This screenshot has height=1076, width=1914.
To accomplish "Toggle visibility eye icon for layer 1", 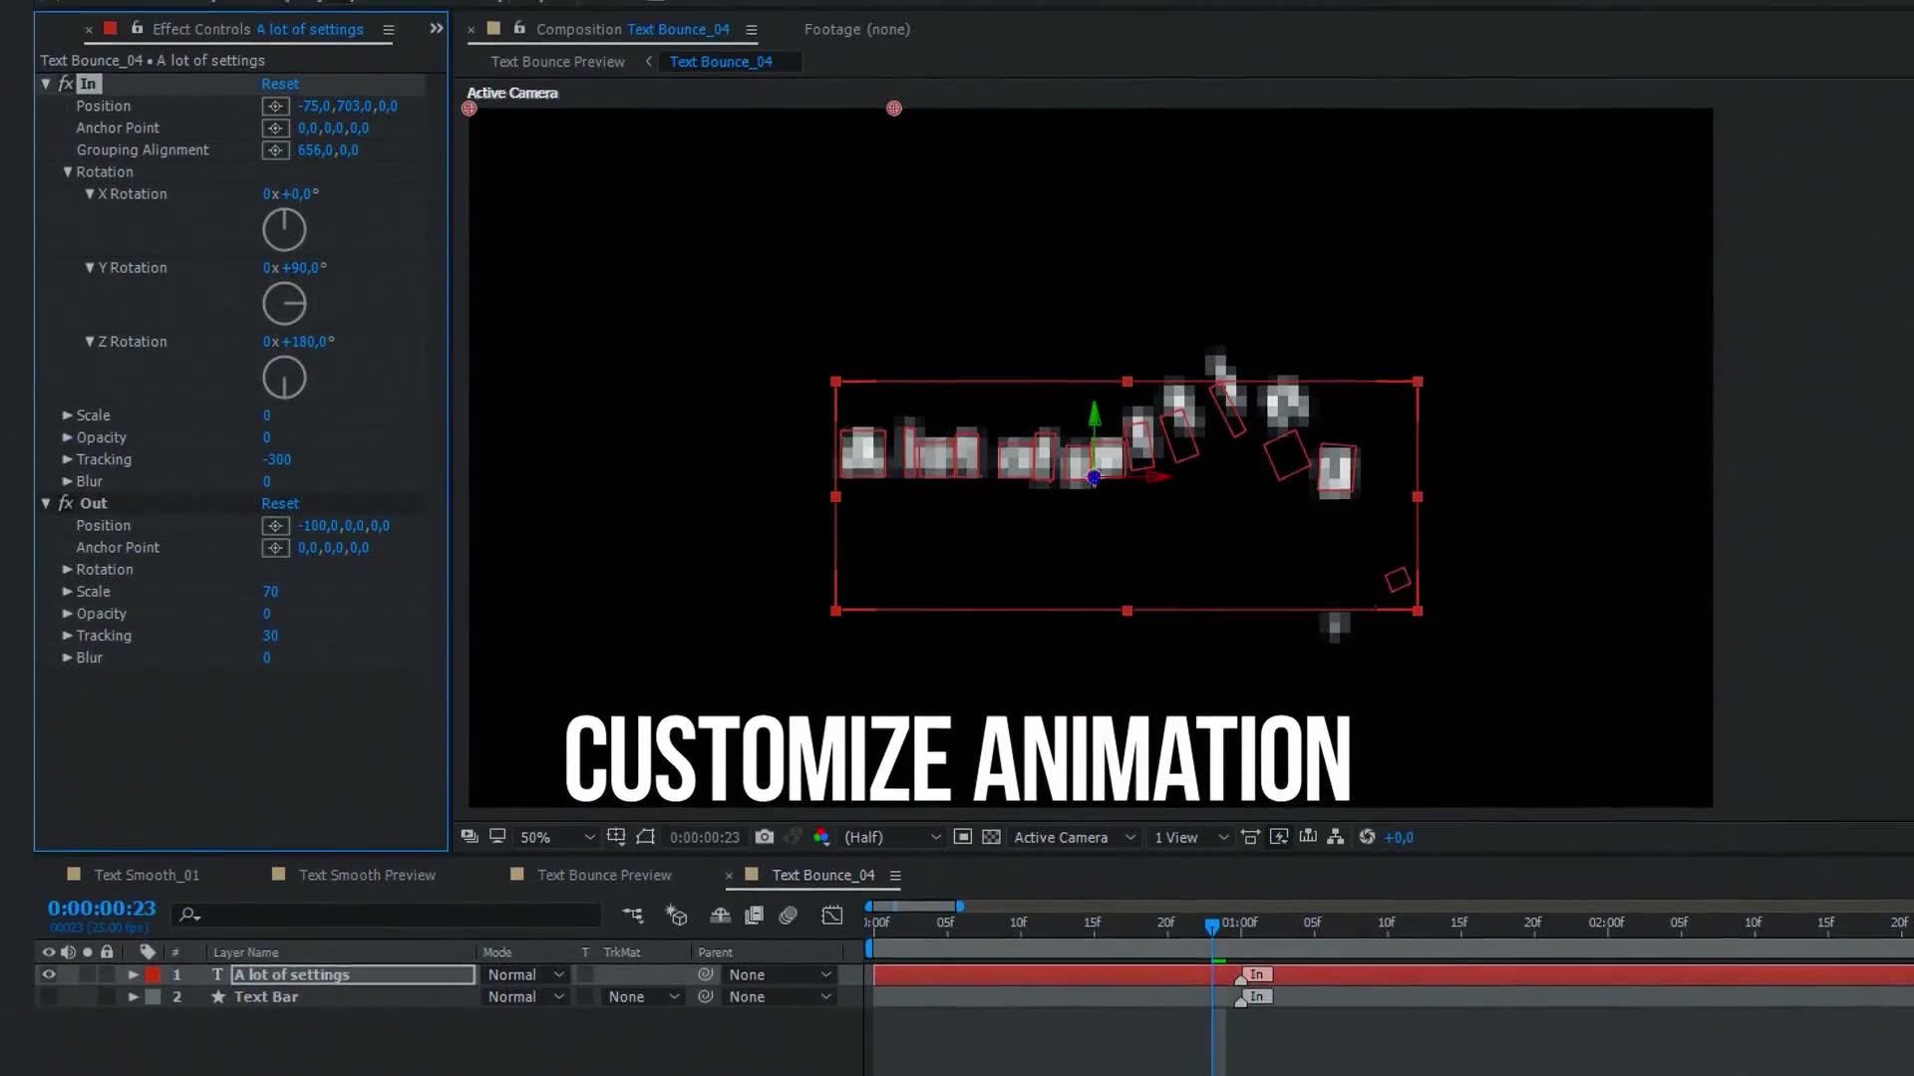I will [x=49, y=973].
